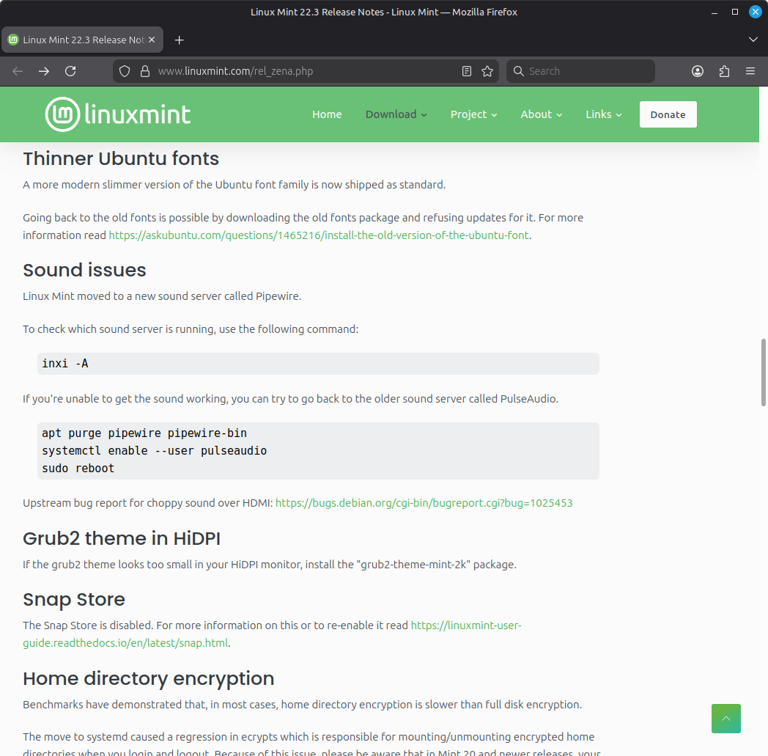Click the 'Snap Store' heading
Viewport: 768px width, 756px height.
coord(74,599)
